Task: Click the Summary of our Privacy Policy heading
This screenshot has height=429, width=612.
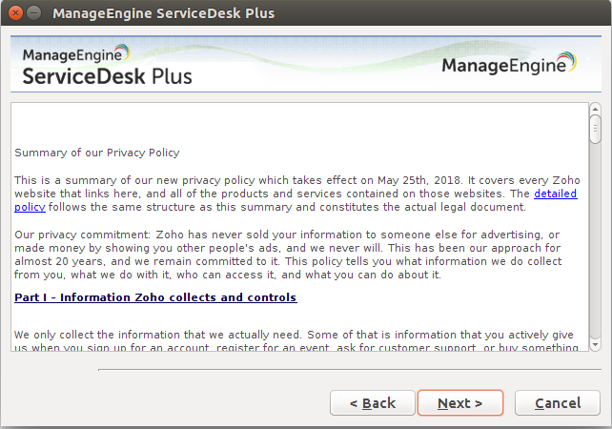Action: coord(96,153)
